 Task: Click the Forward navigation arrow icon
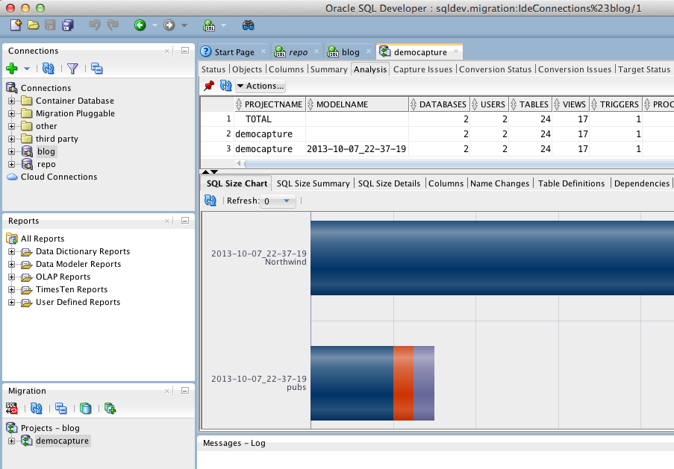point(169,25)
